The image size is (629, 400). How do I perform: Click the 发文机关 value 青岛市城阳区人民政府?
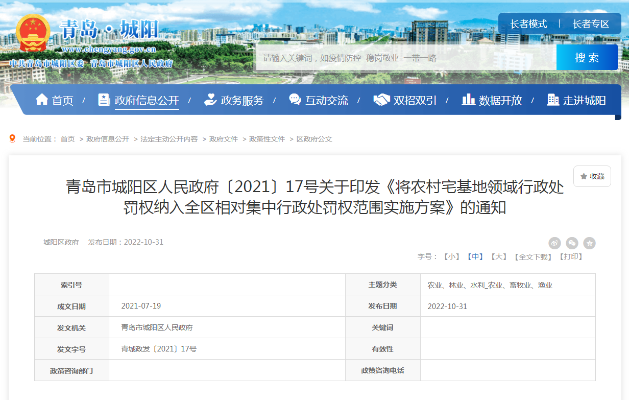tap(157, 327)
